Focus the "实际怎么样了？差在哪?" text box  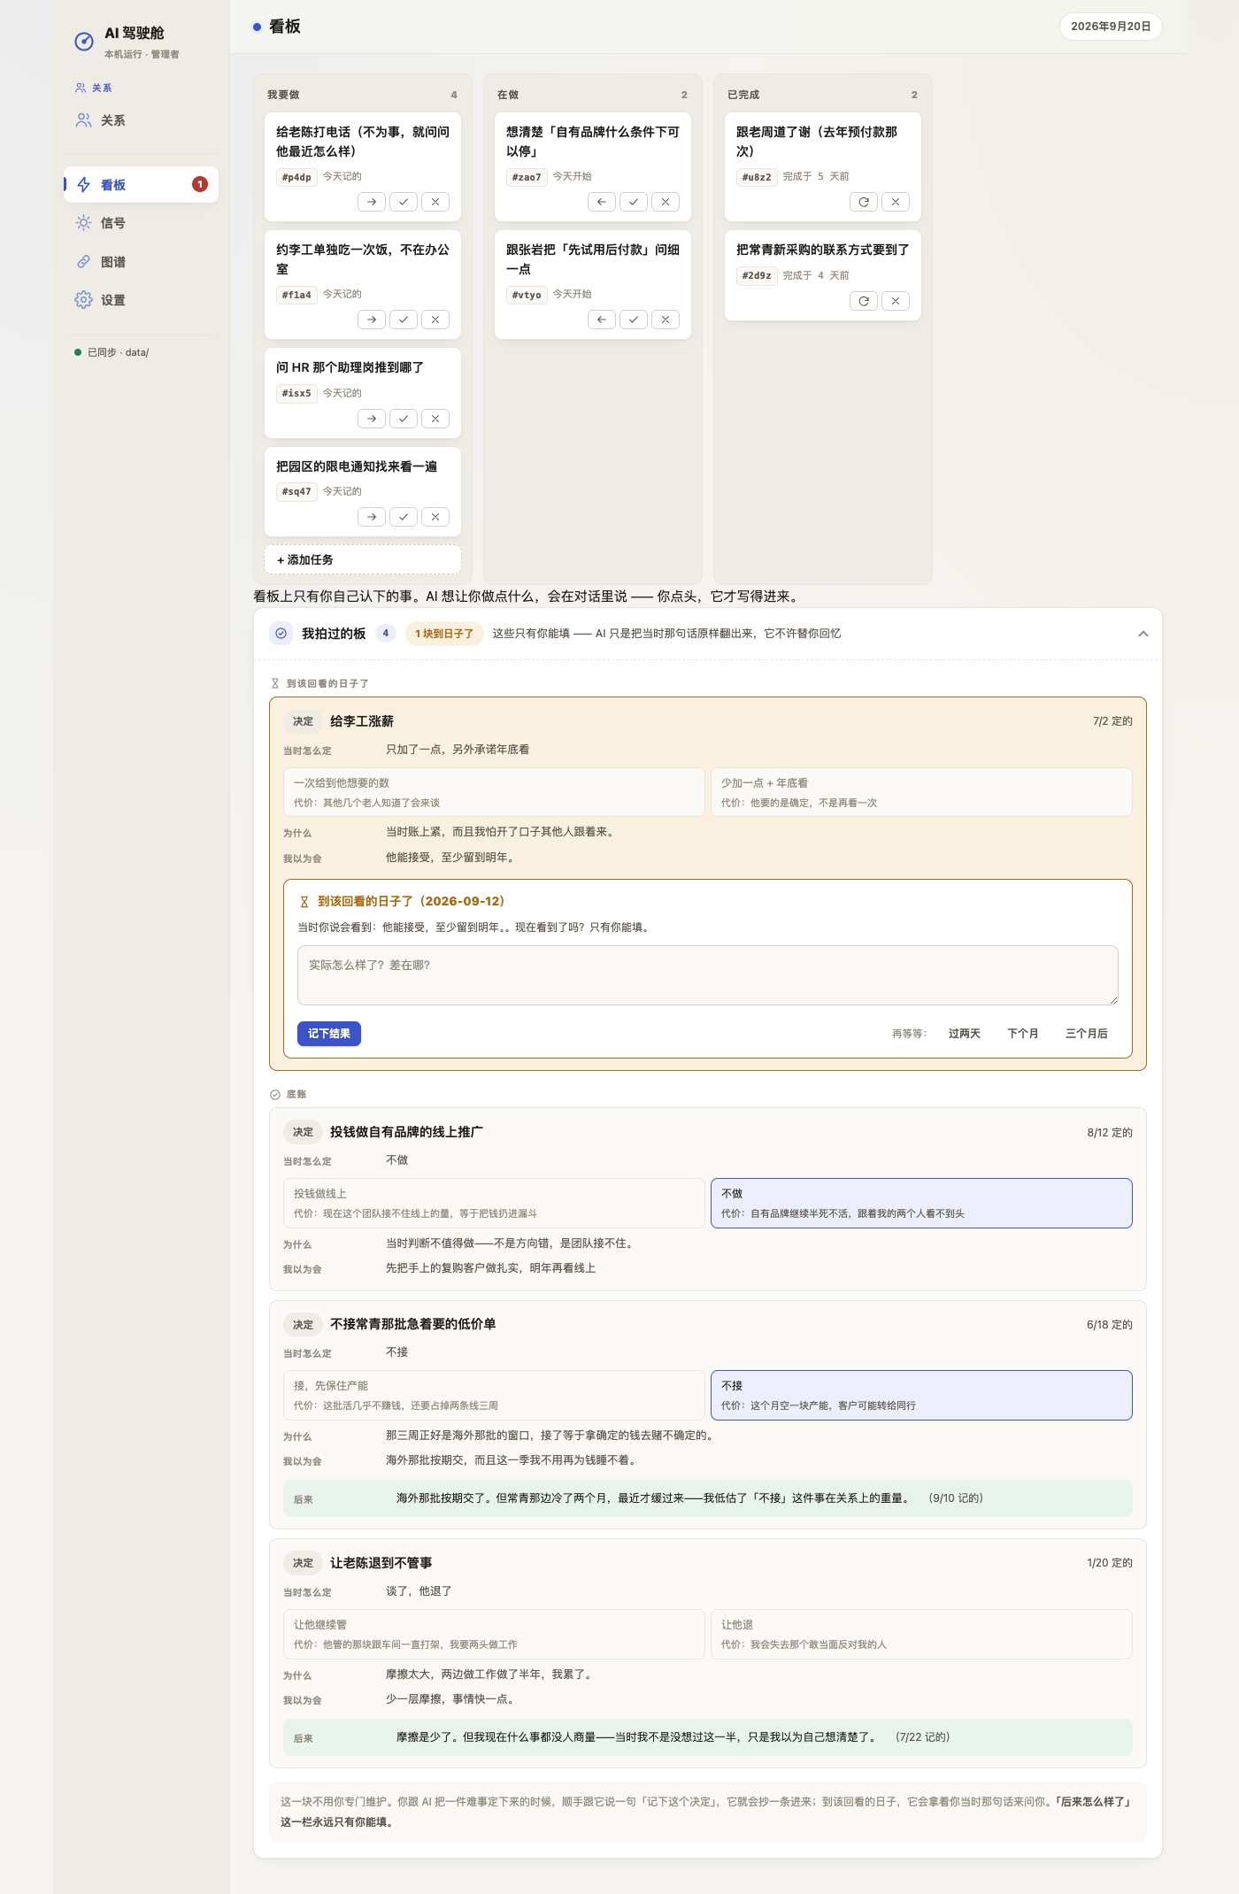(708, 975)
